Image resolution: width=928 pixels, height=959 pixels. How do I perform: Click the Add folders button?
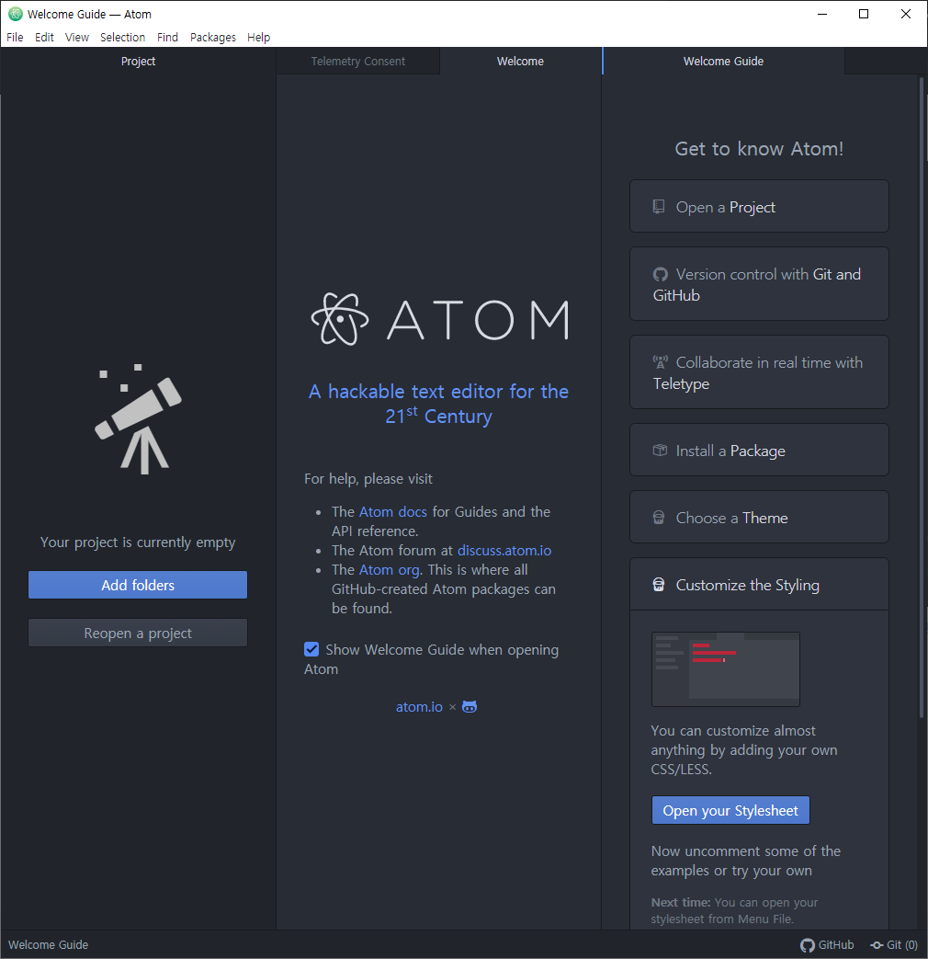[138, 586]
